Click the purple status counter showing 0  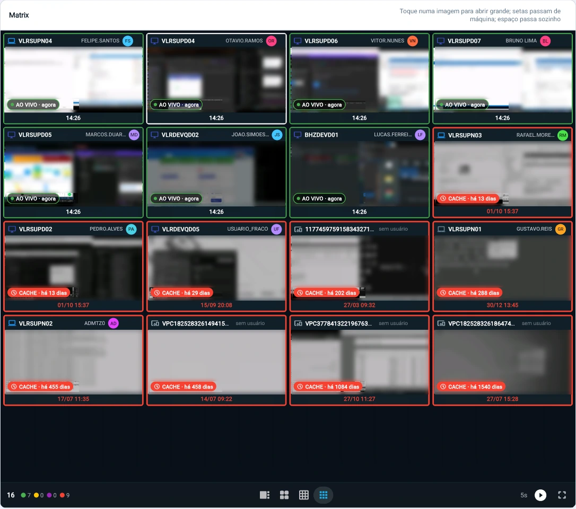coord(52,495)
